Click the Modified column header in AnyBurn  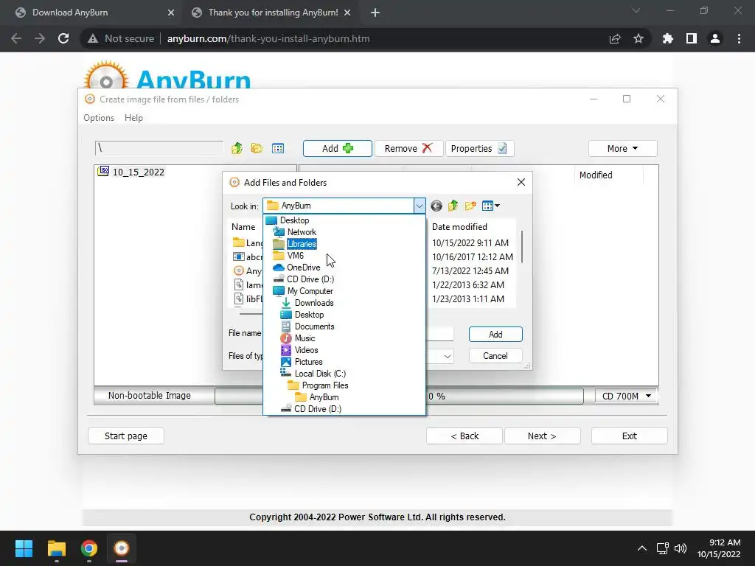click(x=596, y=175)
